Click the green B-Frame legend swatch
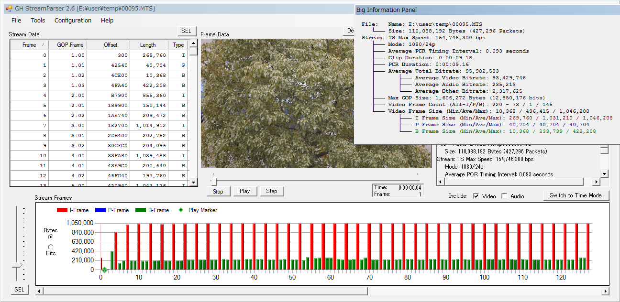 click(x=140, y=210)
